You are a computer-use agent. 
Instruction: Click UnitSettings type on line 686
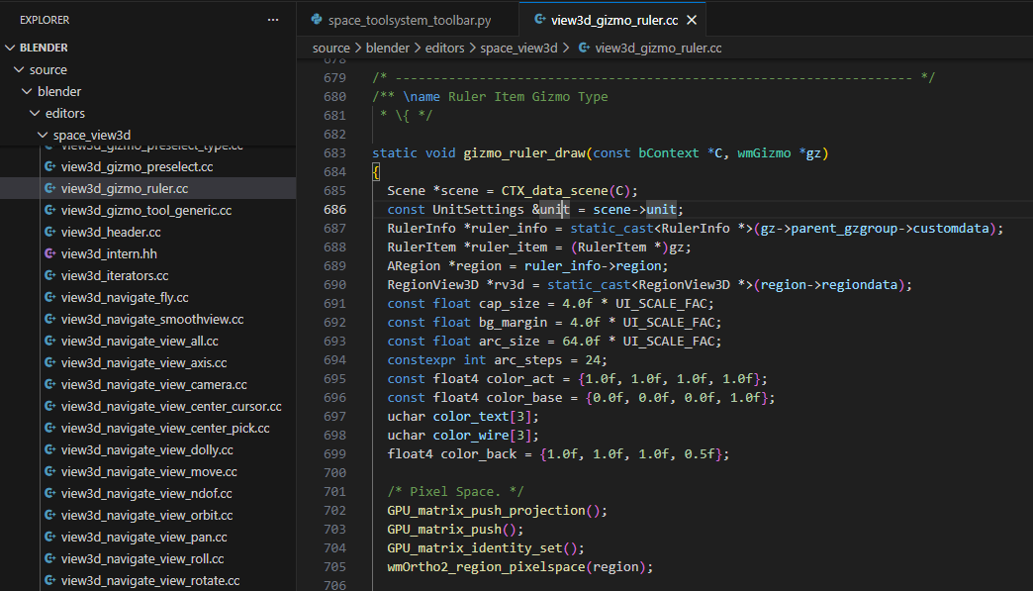(x=478, y=210)
